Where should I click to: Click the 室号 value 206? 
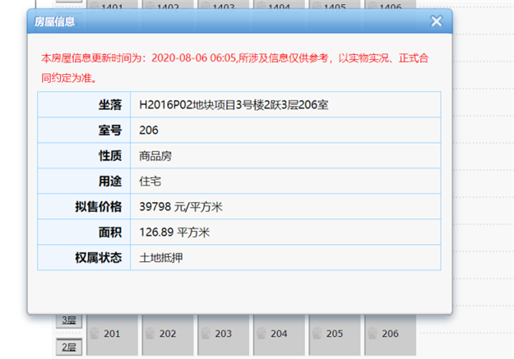tap(149, 131)
